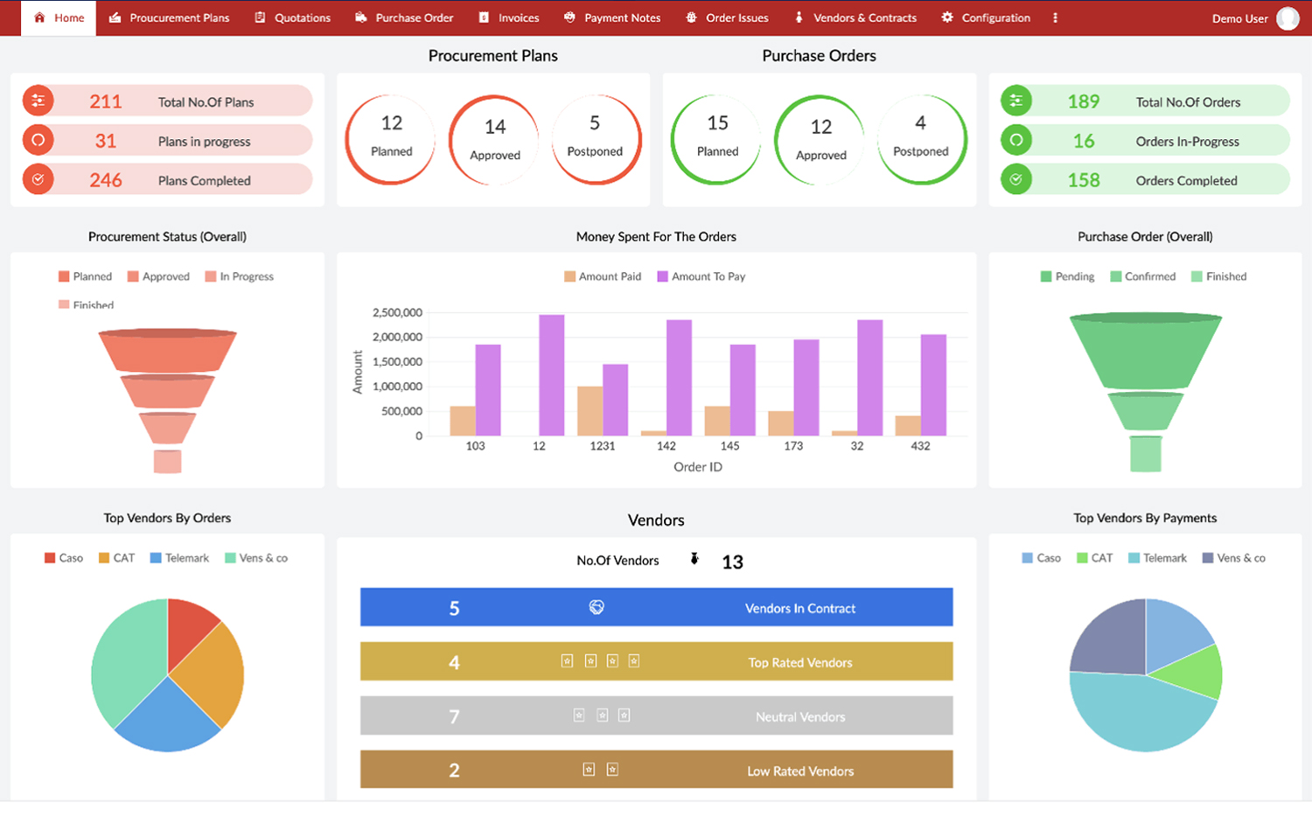1312x838 pixels.
Task: Switch to the Home tab
Action: [58, 17]
